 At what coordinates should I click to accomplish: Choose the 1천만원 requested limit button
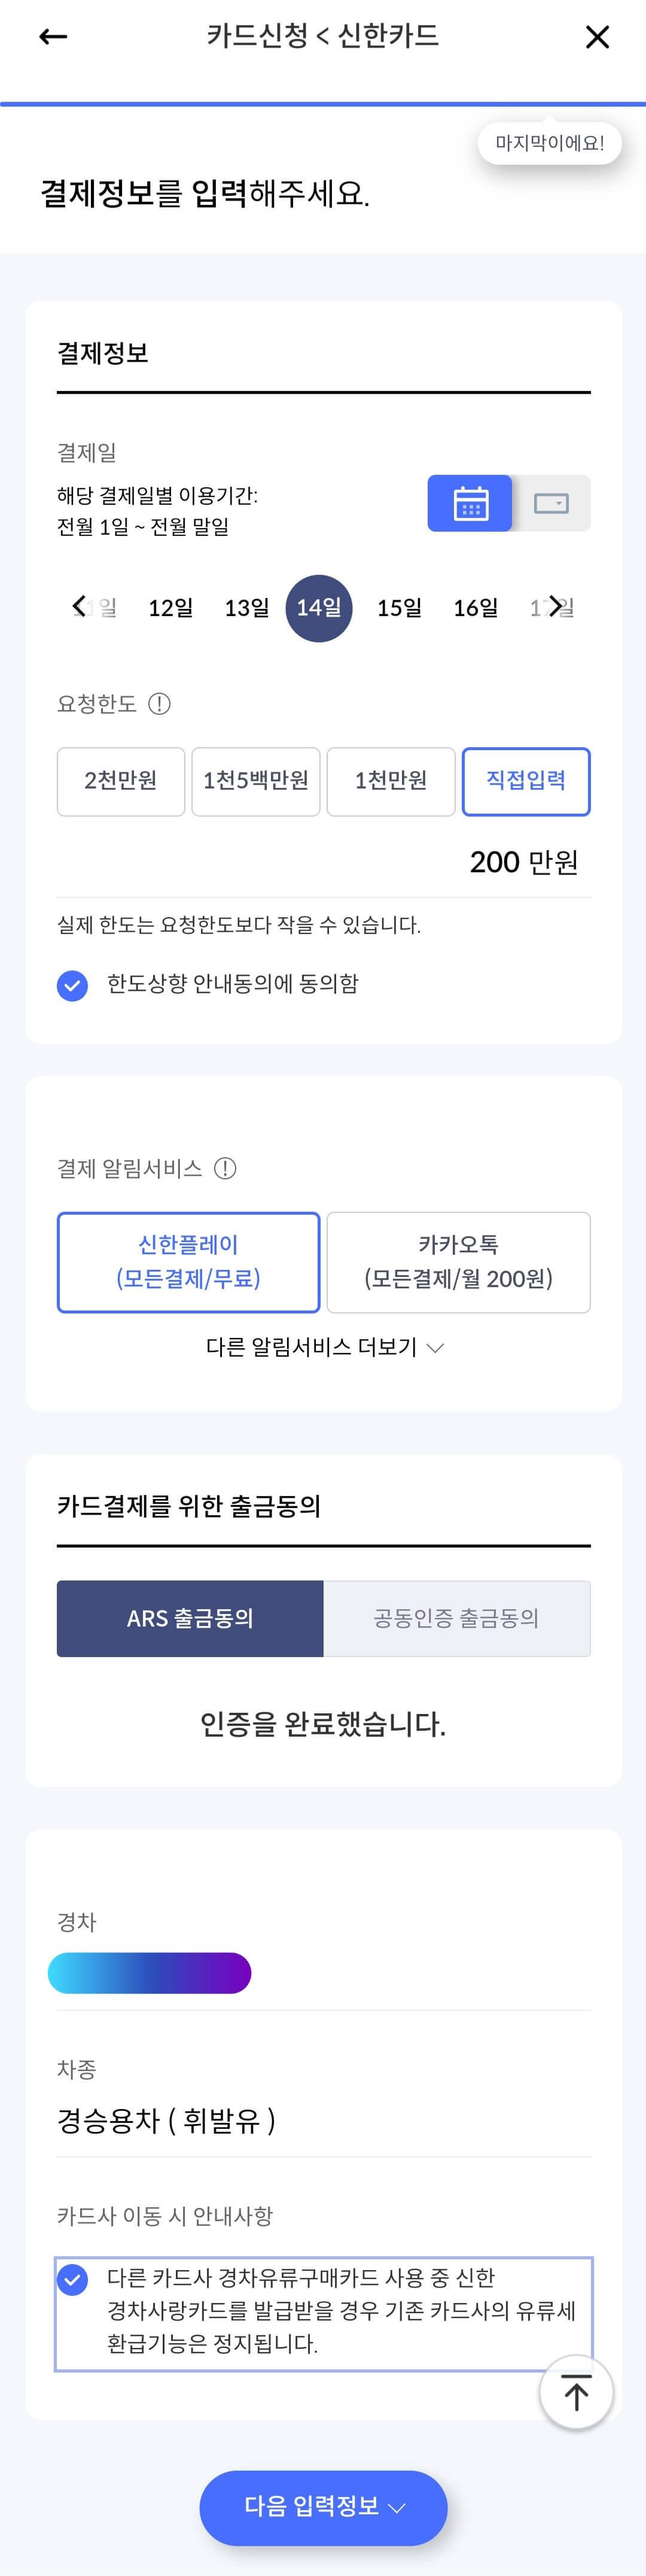[391, 781]
